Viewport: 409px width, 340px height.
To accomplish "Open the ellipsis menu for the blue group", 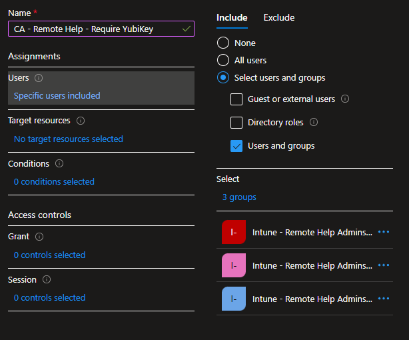I will [x=383, y=299].
